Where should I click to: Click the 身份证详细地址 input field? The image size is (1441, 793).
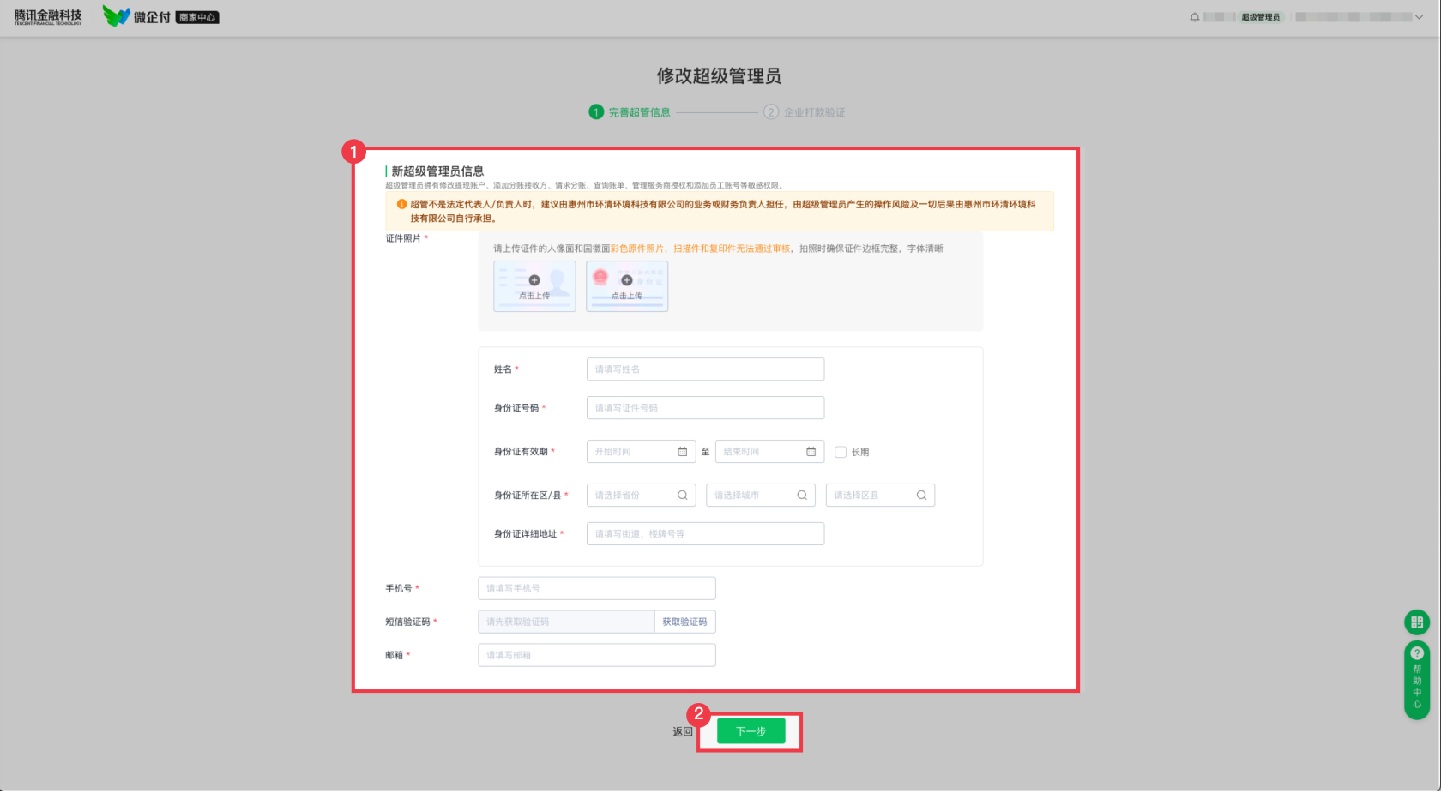coord(705,534)
